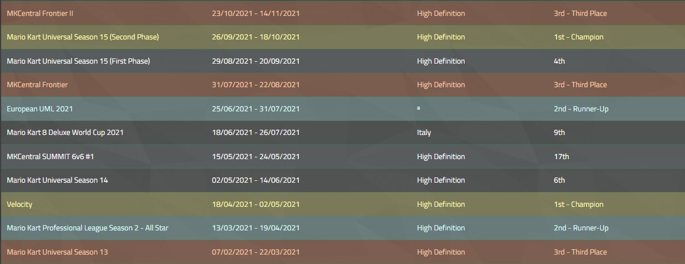Select Third Place result for Universal Season 13

coord(580,252)
